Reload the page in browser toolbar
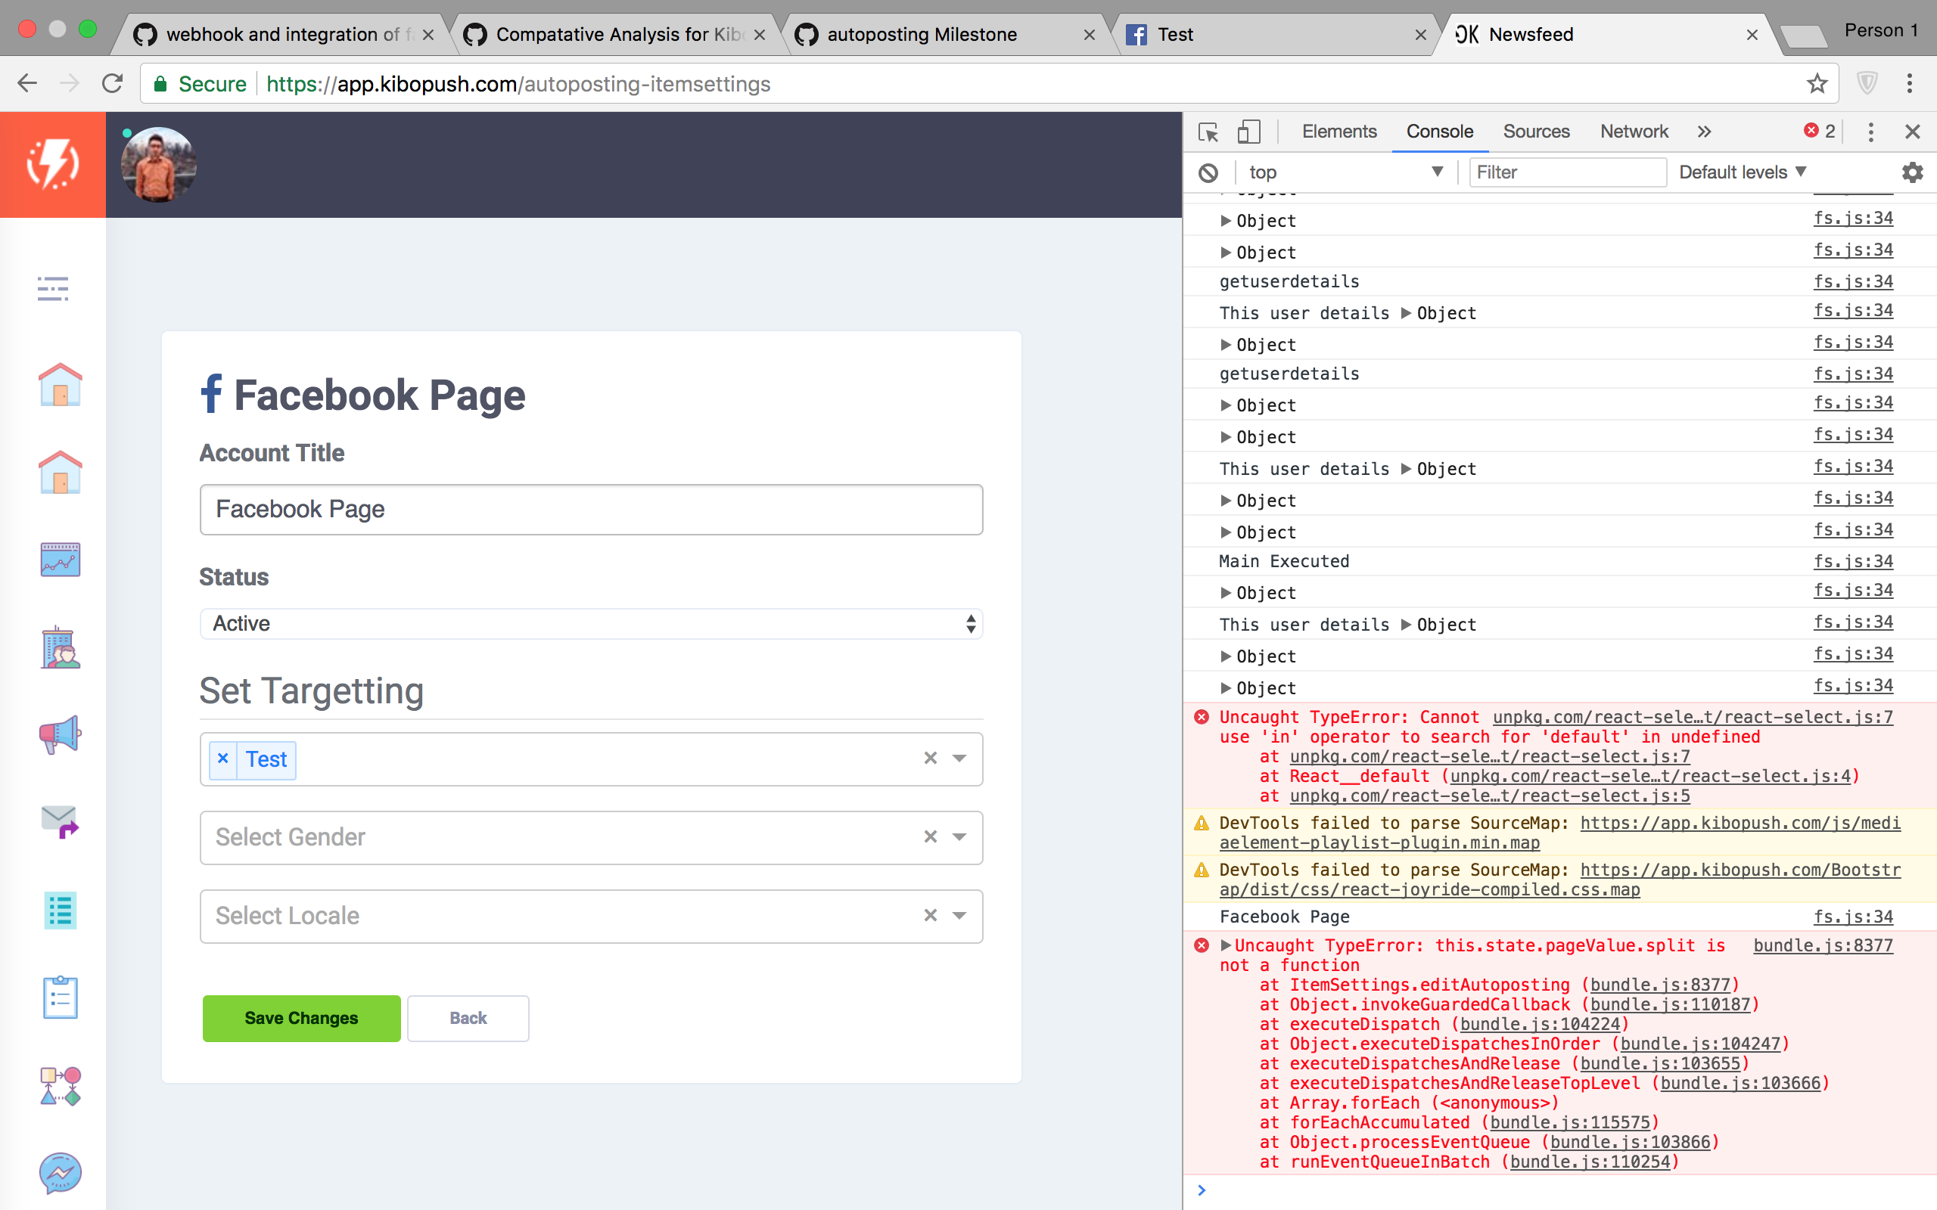 click(112, 83)
